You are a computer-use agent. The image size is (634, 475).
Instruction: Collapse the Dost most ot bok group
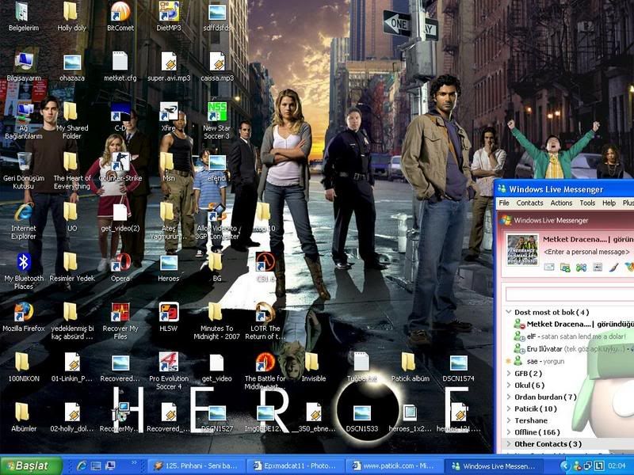click(510, 312)
